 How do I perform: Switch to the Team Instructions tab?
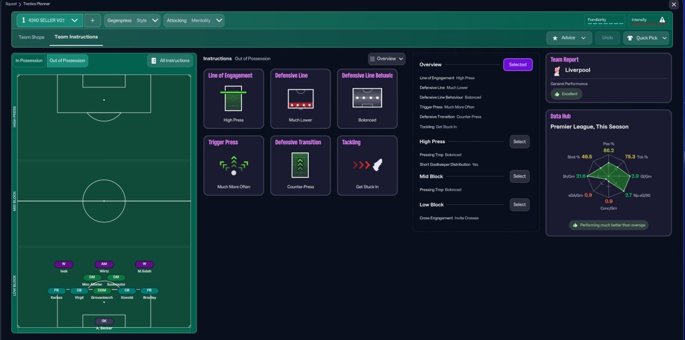(76, 37)
